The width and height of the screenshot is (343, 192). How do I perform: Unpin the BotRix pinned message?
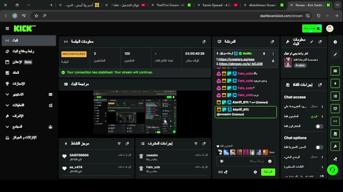[264, 54]
